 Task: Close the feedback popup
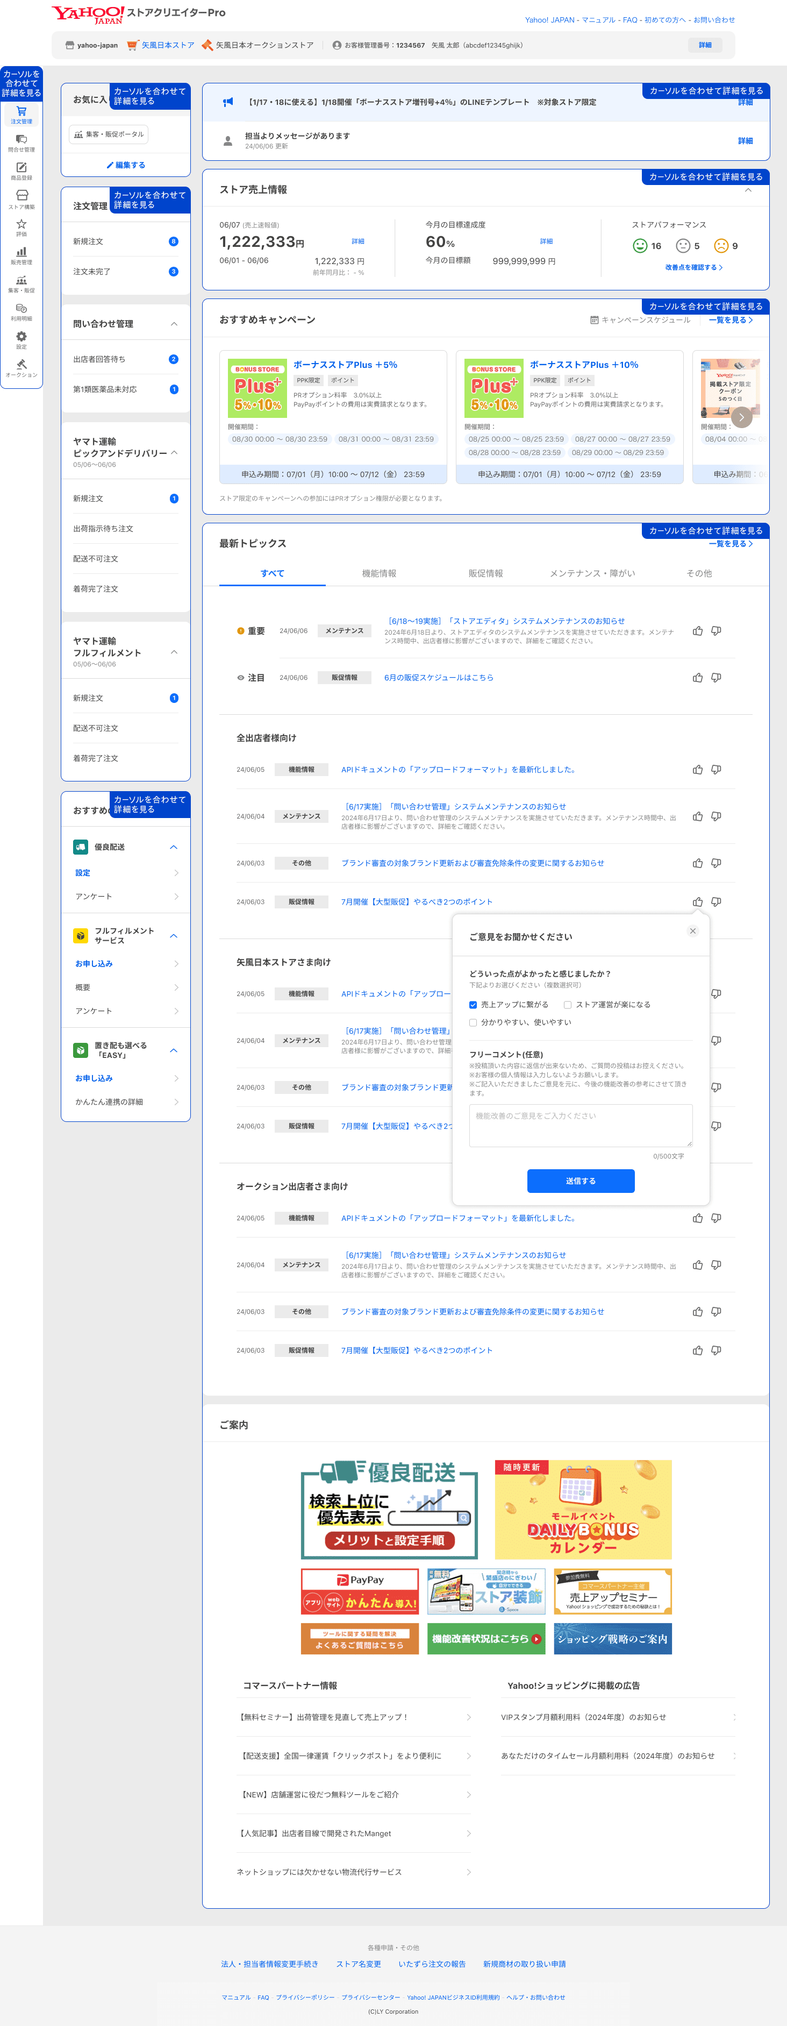point(692,931)
